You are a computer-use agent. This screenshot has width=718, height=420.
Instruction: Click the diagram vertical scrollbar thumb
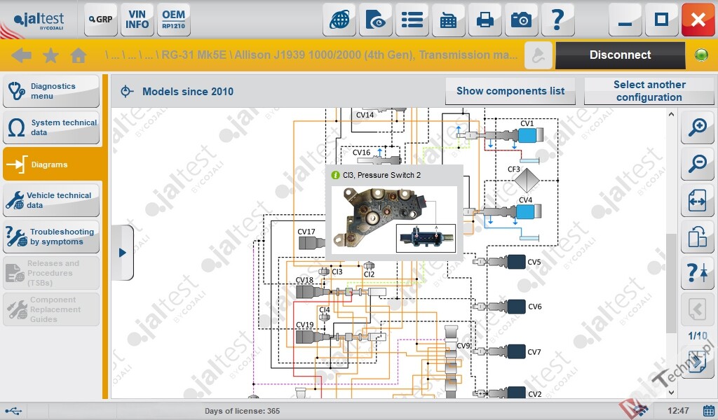pos(671,283)
